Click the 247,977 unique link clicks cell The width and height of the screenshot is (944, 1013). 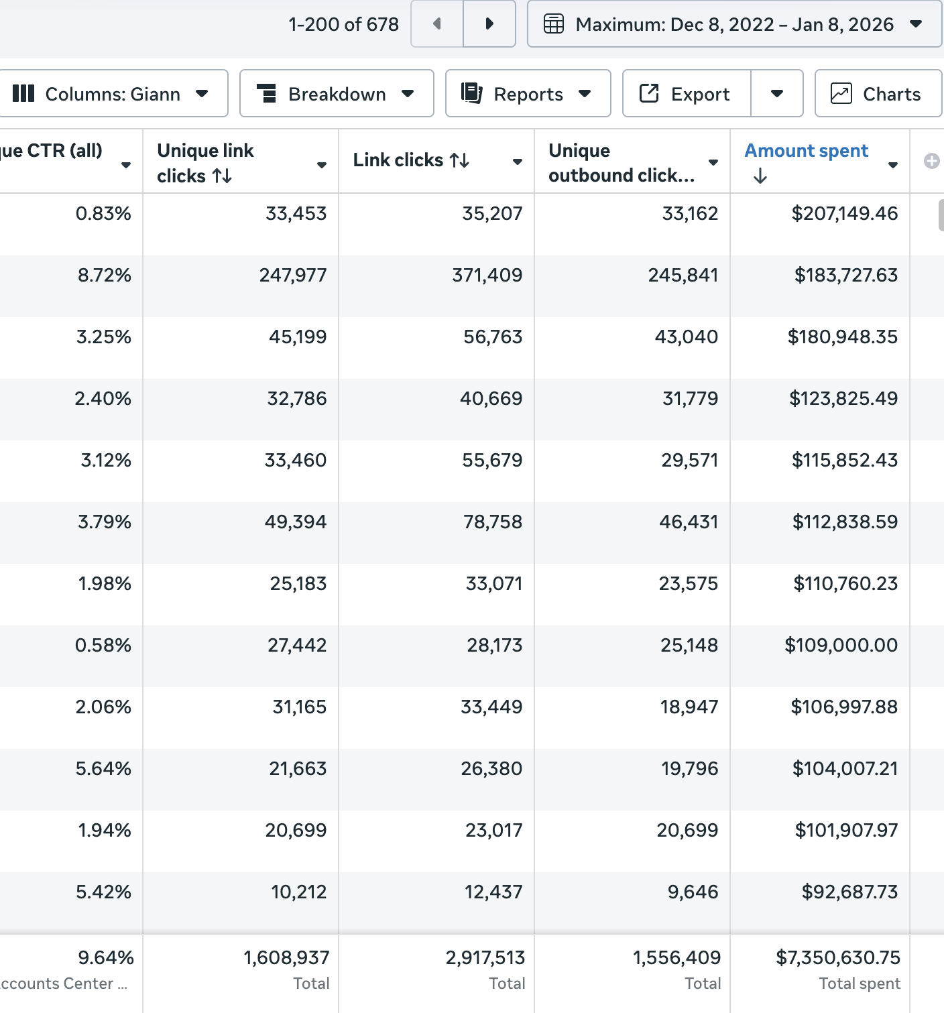tap(293, 276)
